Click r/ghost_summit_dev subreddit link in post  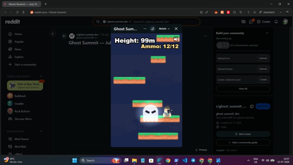(x=87, y=35)
